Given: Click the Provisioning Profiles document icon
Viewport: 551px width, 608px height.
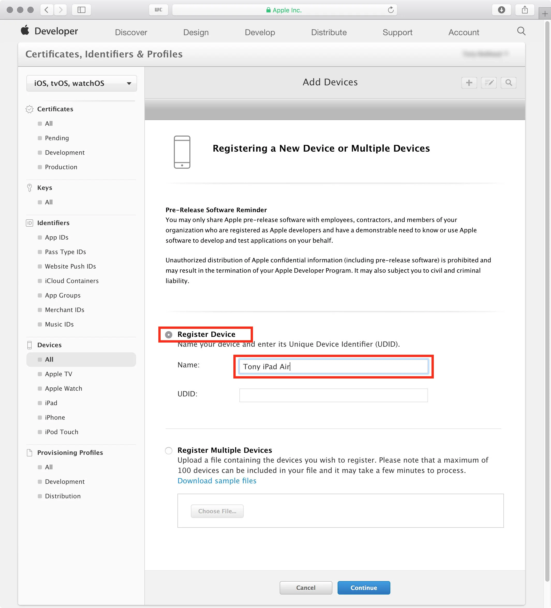Looking at the screenshot, I should [29, 453].
